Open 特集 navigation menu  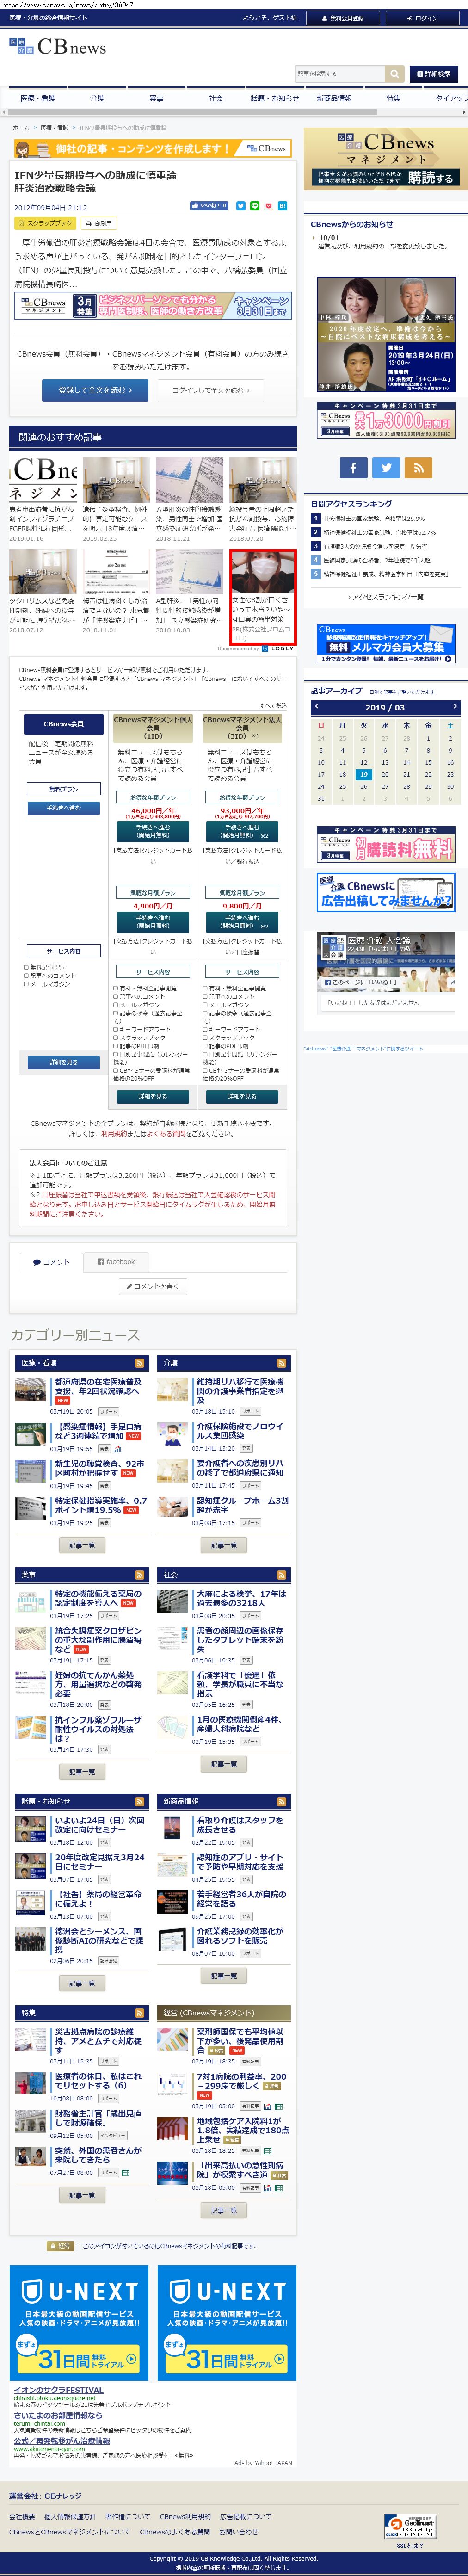pyautogui.click(x=394, y=98)
